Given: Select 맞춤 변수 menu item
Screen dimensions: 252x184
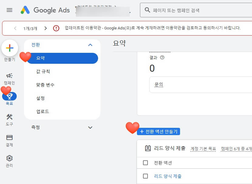Looking at the screenshot, I should [x=45, y=85].
